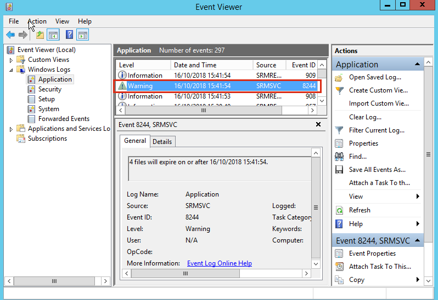Click the System log icon in tree
Screen dimensions: 438x300
click(x=31, y=109)
